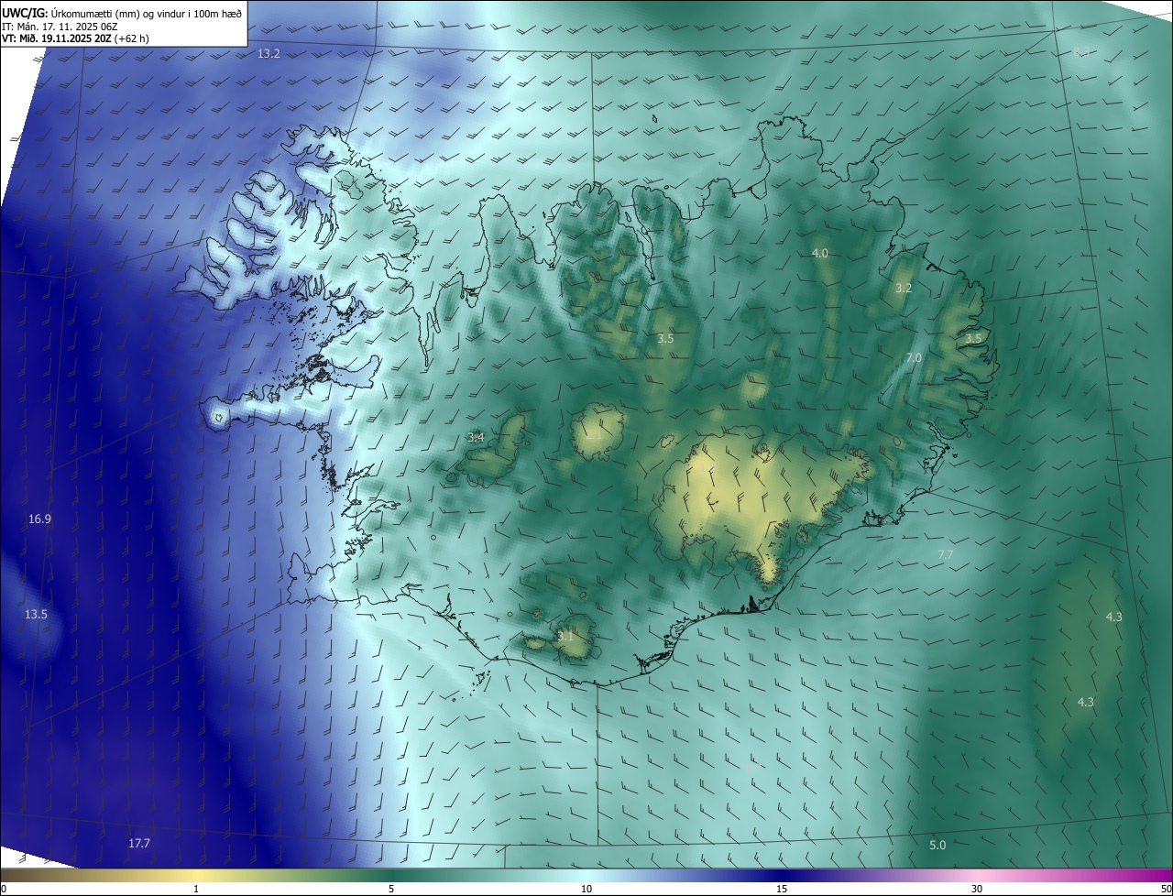The width and height of the screenshot is (1173, 896).
Task: Click the 7.7 value label
Action: pyautogui.click(x=946, y=556)
